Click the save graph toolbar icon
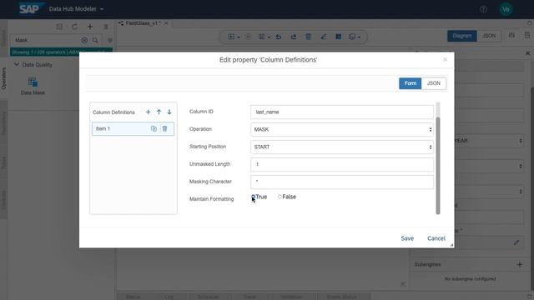 point(261,37)
